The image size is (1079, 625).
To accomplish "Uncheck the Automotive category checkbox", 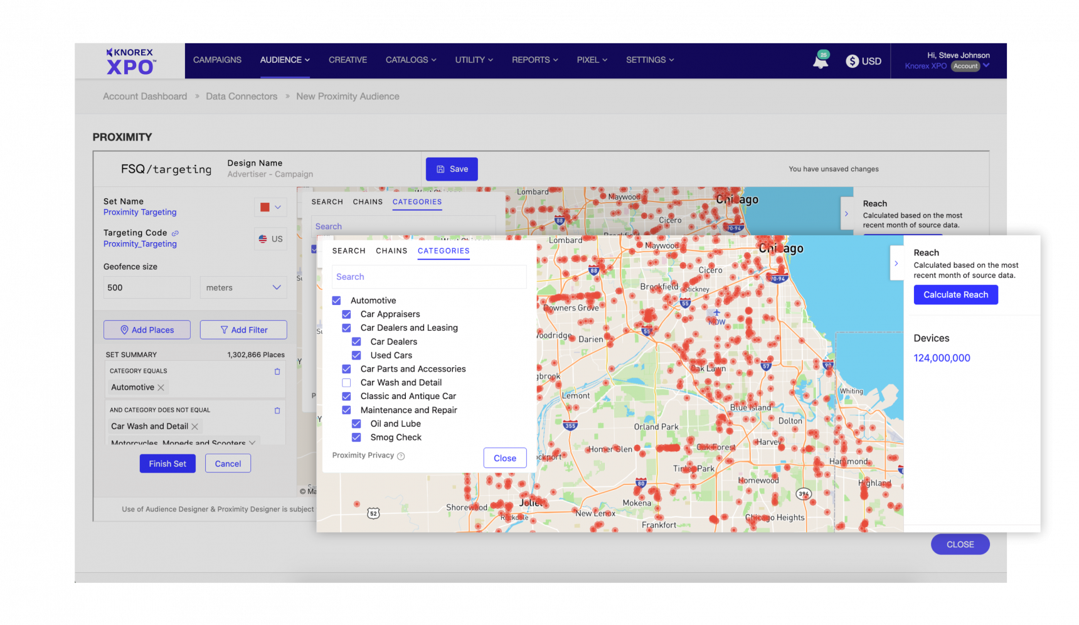I will [x=337, y=301].
